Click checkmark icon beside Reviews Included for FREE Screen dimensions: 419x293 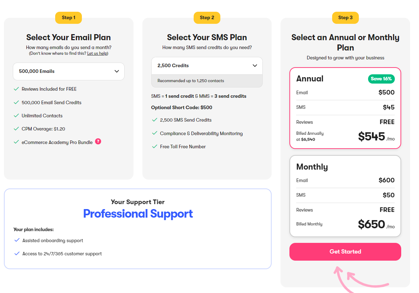coord(16,89)
